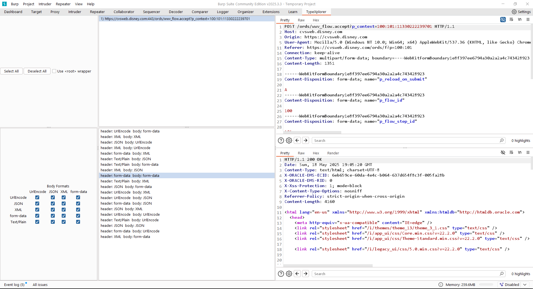Screen dimensions: 533x289
Task: Uncheck form-data row UrlEncode column checkbox
Action: point(37,216)
